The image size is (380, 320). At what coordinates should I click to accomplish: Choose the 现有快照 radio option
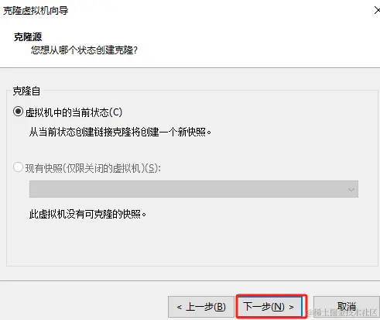(18, 167)
